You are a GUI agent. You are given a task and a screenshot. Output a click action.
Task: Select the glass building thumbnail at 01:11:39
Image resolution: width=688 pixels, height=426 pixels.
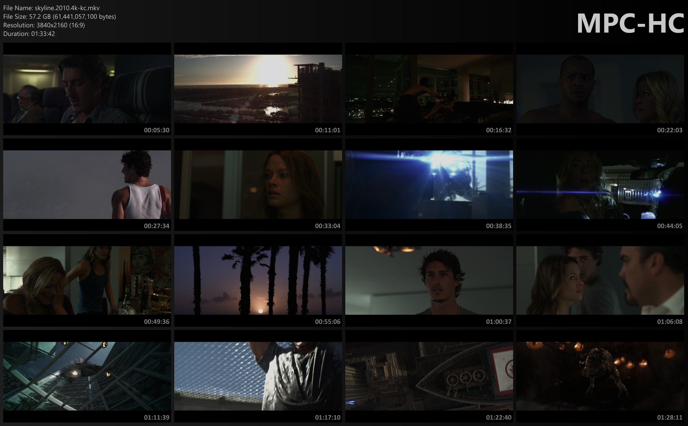tap(87, 376)
